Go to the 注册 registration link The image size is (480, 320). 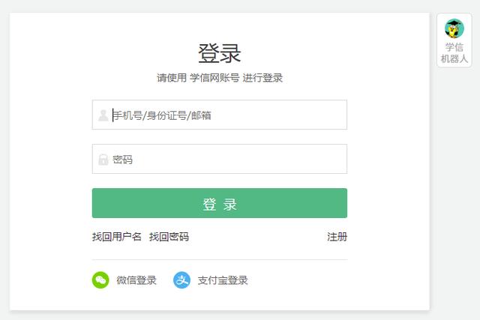point(337,237)
